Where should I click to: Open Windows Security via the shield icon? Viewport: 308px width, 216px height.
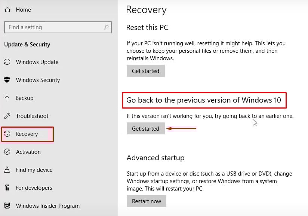(7, 80)
